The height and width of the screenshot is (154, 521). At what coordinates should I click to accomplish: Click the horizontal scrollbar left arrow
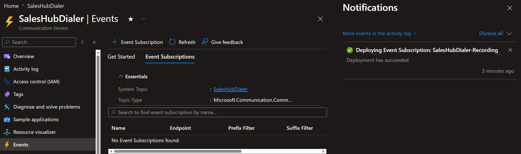tap(111, 151)
